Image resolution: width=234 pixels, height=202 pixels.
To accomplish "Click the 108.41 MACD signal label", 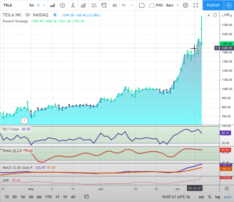I will pos(226,169).
